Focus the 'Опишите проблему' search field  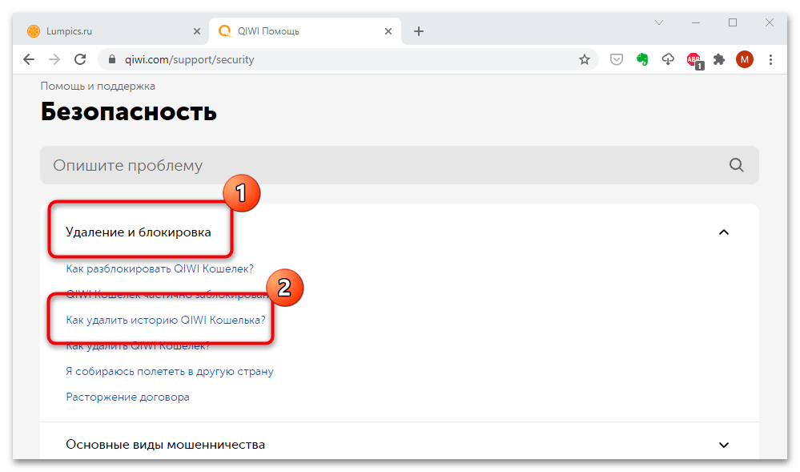pos(399,165)
